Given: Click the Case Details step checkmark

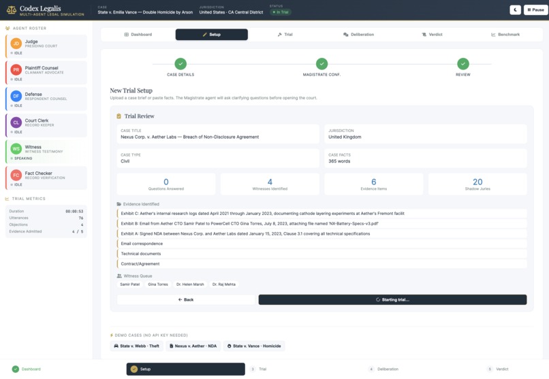Looking at the screenshot, I should click(181, 64).
